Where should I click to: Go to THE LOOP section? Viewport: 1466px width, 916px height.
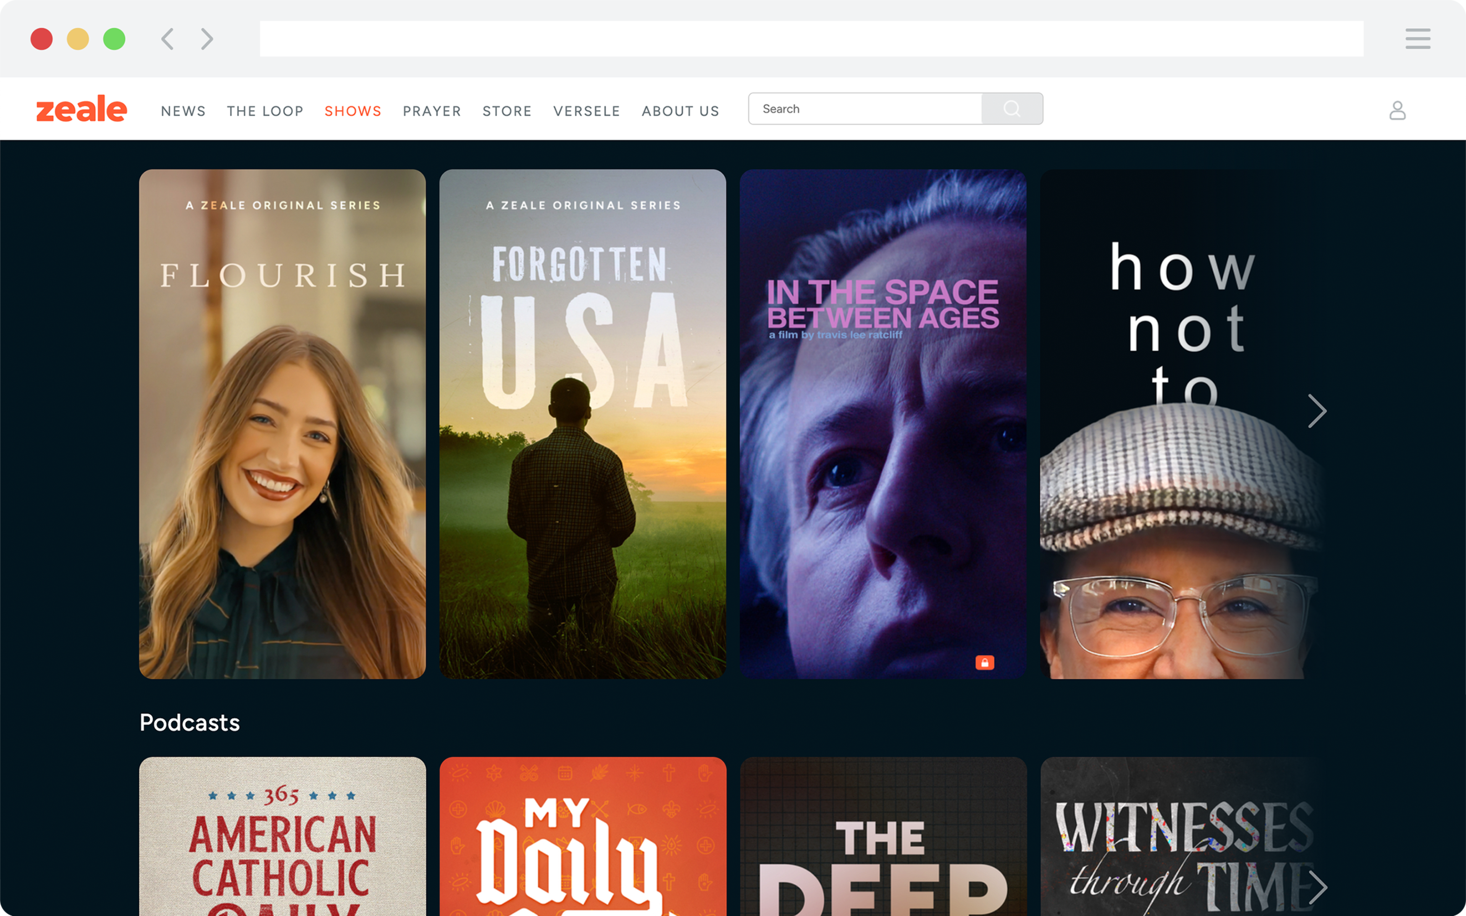point(265,111)
